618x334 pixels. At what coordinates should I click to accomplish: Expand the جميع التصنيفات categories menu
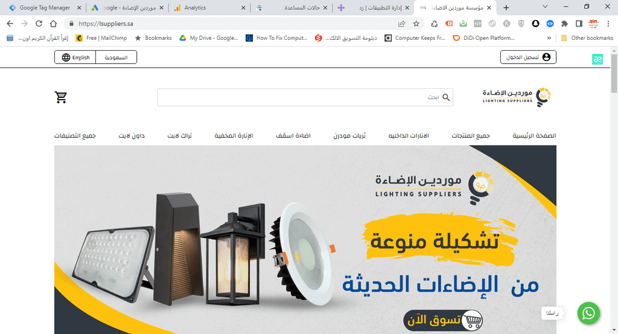[75, 136]
